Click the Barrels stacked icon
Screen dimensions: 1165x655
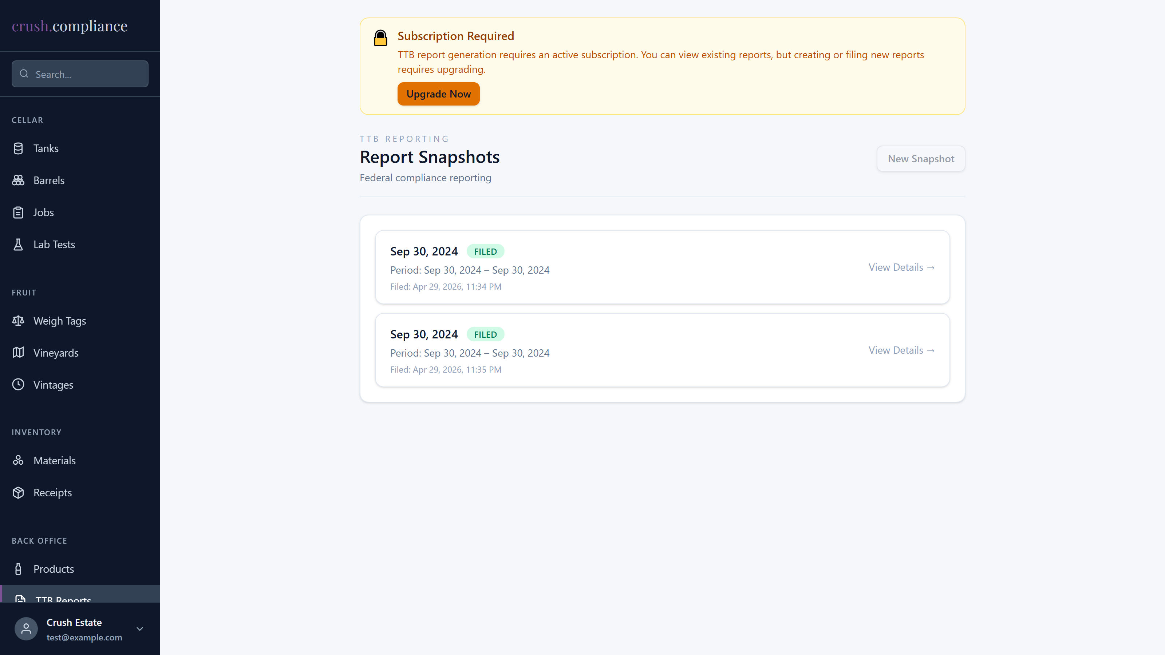18,180
